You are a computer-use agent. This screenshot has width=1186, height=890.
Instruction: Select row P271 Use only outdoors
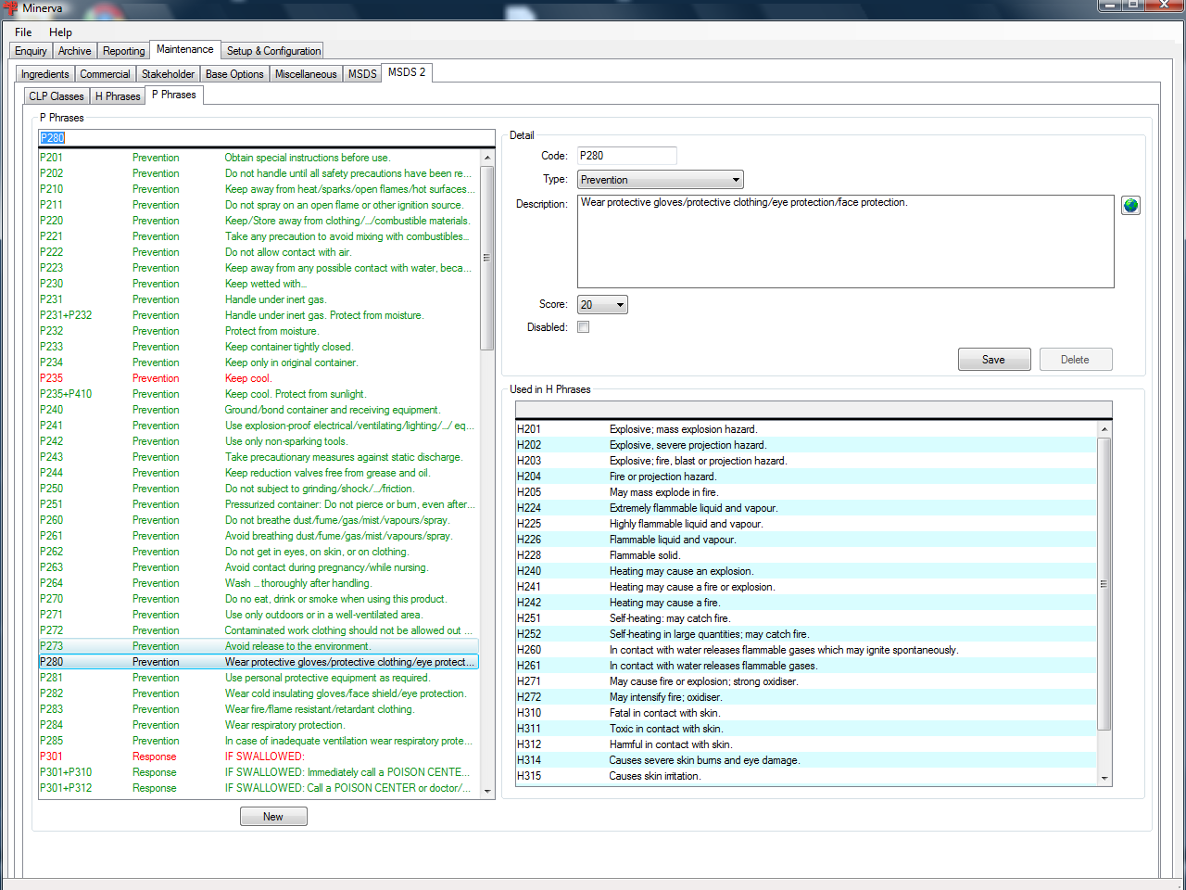258,615
